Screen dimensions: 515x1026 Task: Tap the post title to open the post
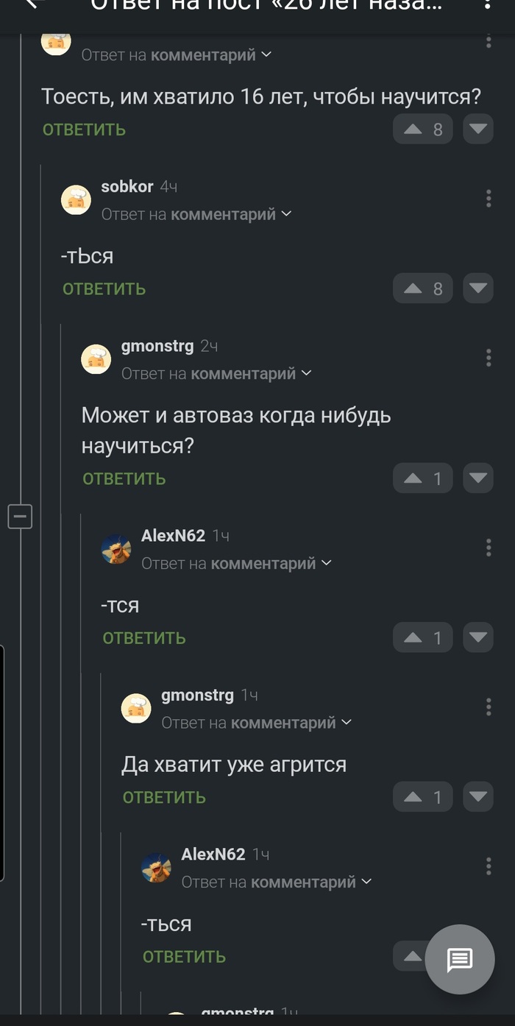click(x=257, y=7)
